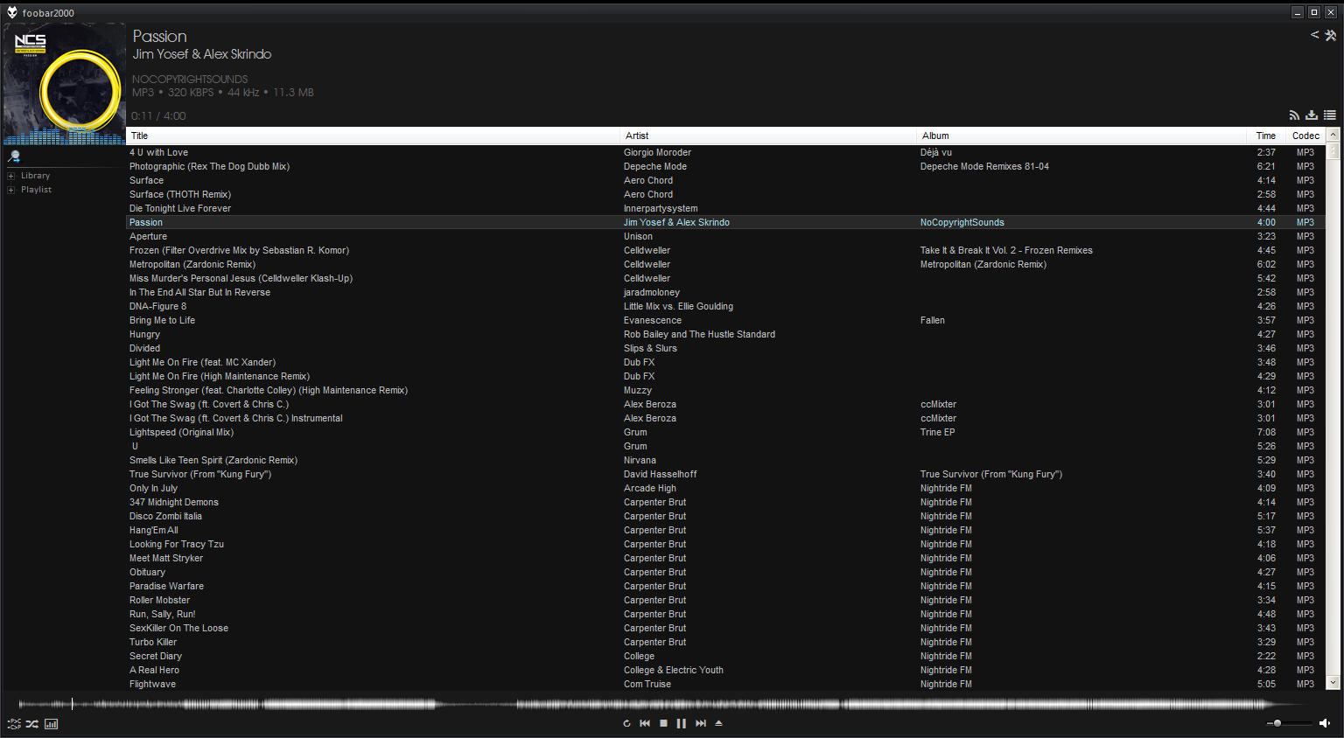
Task: Sort by the Codec column header
Action: [1305, 136]
